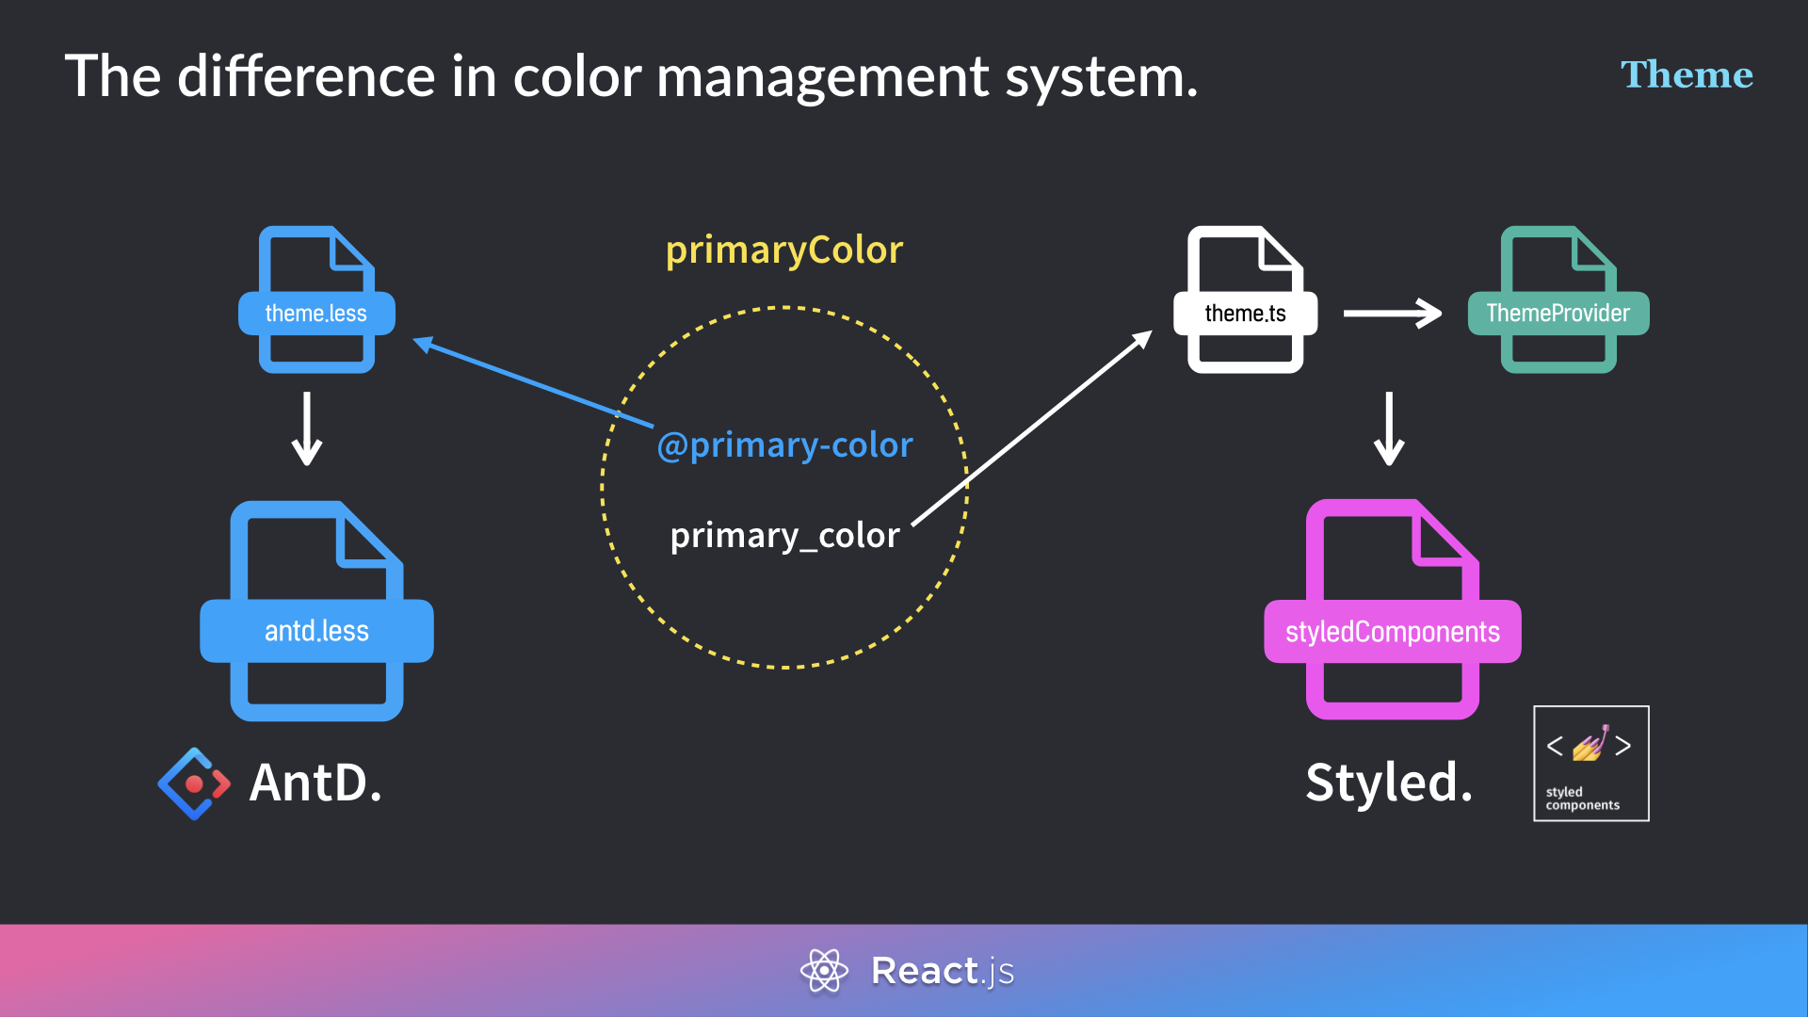The image size is (1808, 1017).
Task: Click the styledComponents file icon
Action: click(x=1392, y=612)
